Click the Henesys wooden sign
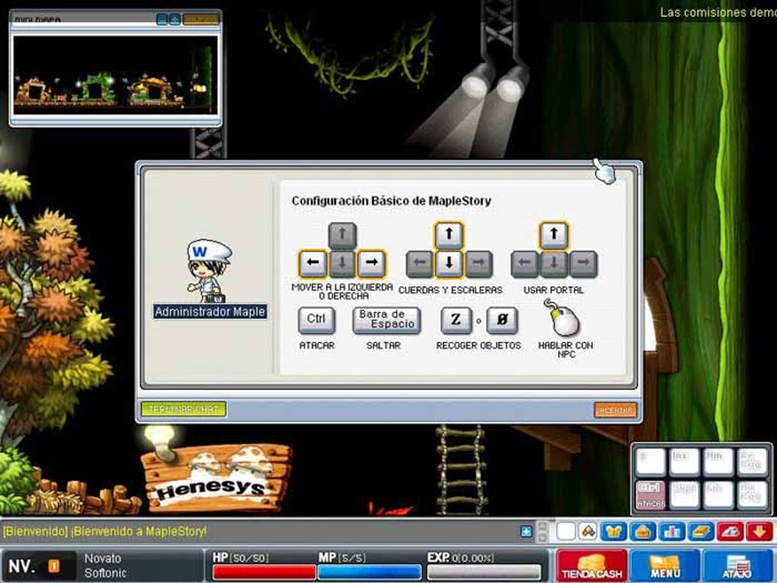 click(216, 479)
